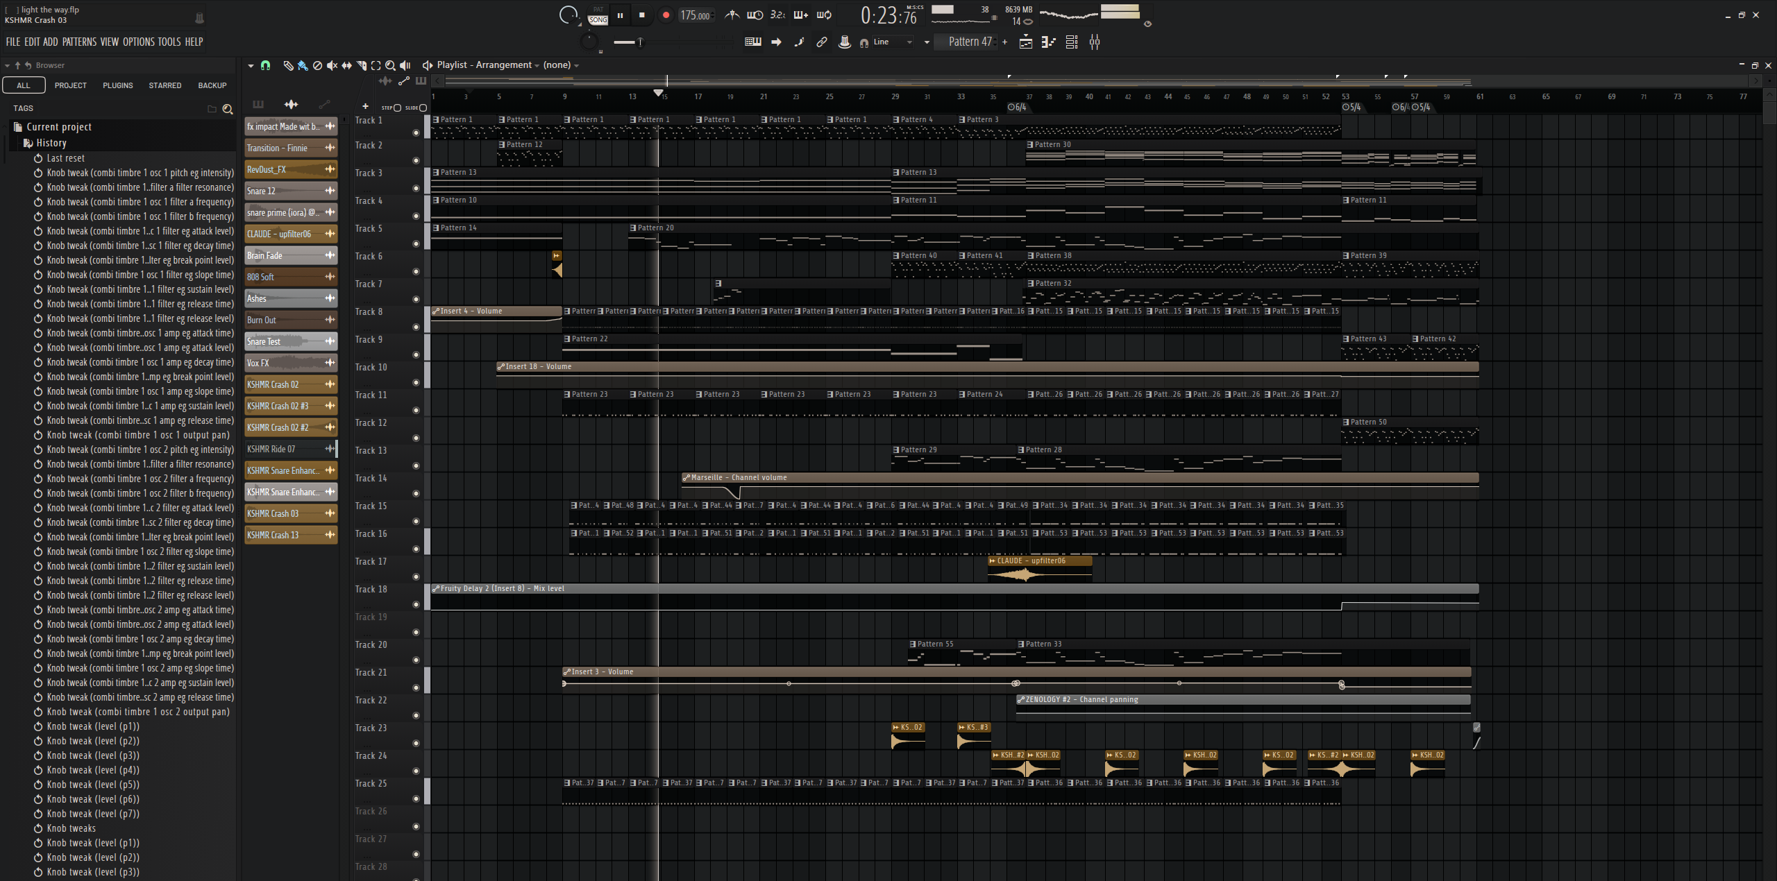1777x881 pixels.
Task: Toggle the link multi-controller icon
Action: tap(821, 42)
